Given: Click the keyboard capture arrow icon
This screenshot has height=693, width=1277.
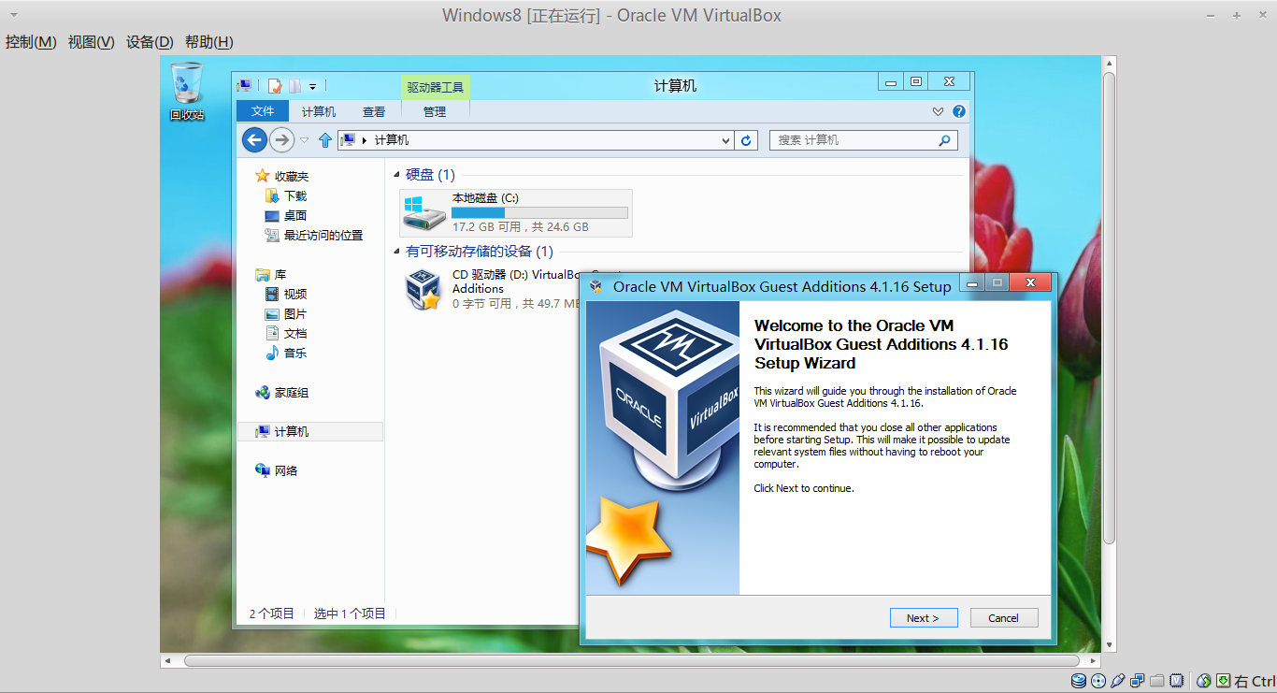Looking at the screenshot, I should pos(1224,681).
